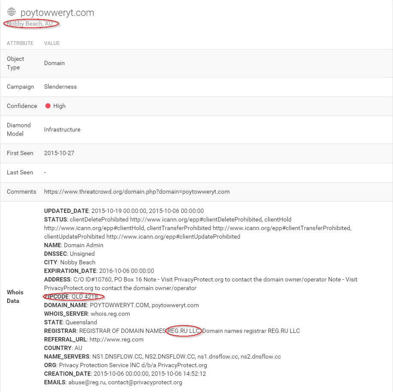The image size is (393, 392).
Task: Open the REFERRAL_URL http://www.reg.com link
Action: [x=117, y=339]
